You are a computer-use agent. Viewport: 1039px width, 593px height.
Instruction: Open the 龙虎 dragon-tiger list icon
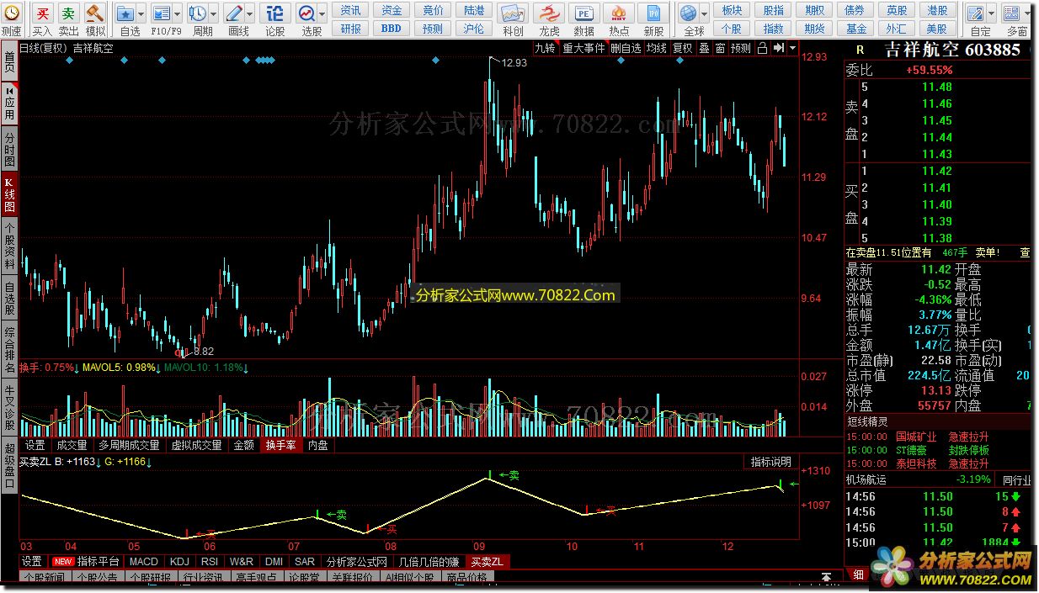click(x=549, y=13)
